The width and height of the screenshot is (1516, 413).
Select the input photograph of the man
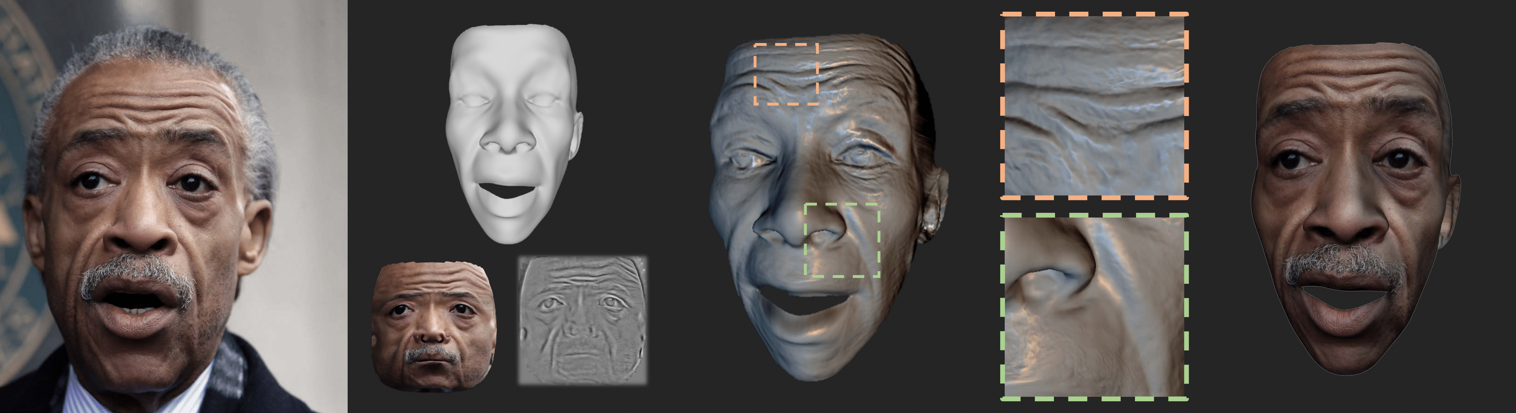click(x=174, y=206)
